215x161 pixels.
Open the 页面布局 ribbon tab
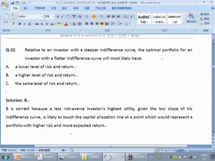pos(40,8)
